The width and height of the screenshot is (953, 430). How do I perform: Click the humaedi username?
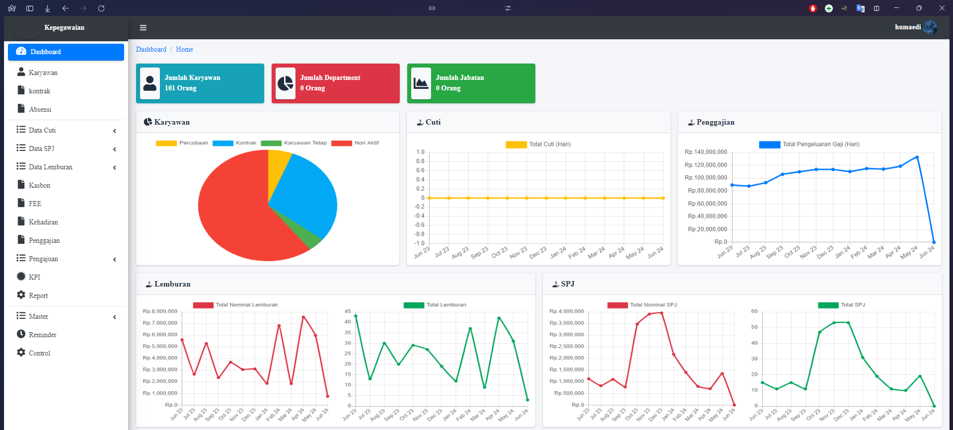coord(908,27)
